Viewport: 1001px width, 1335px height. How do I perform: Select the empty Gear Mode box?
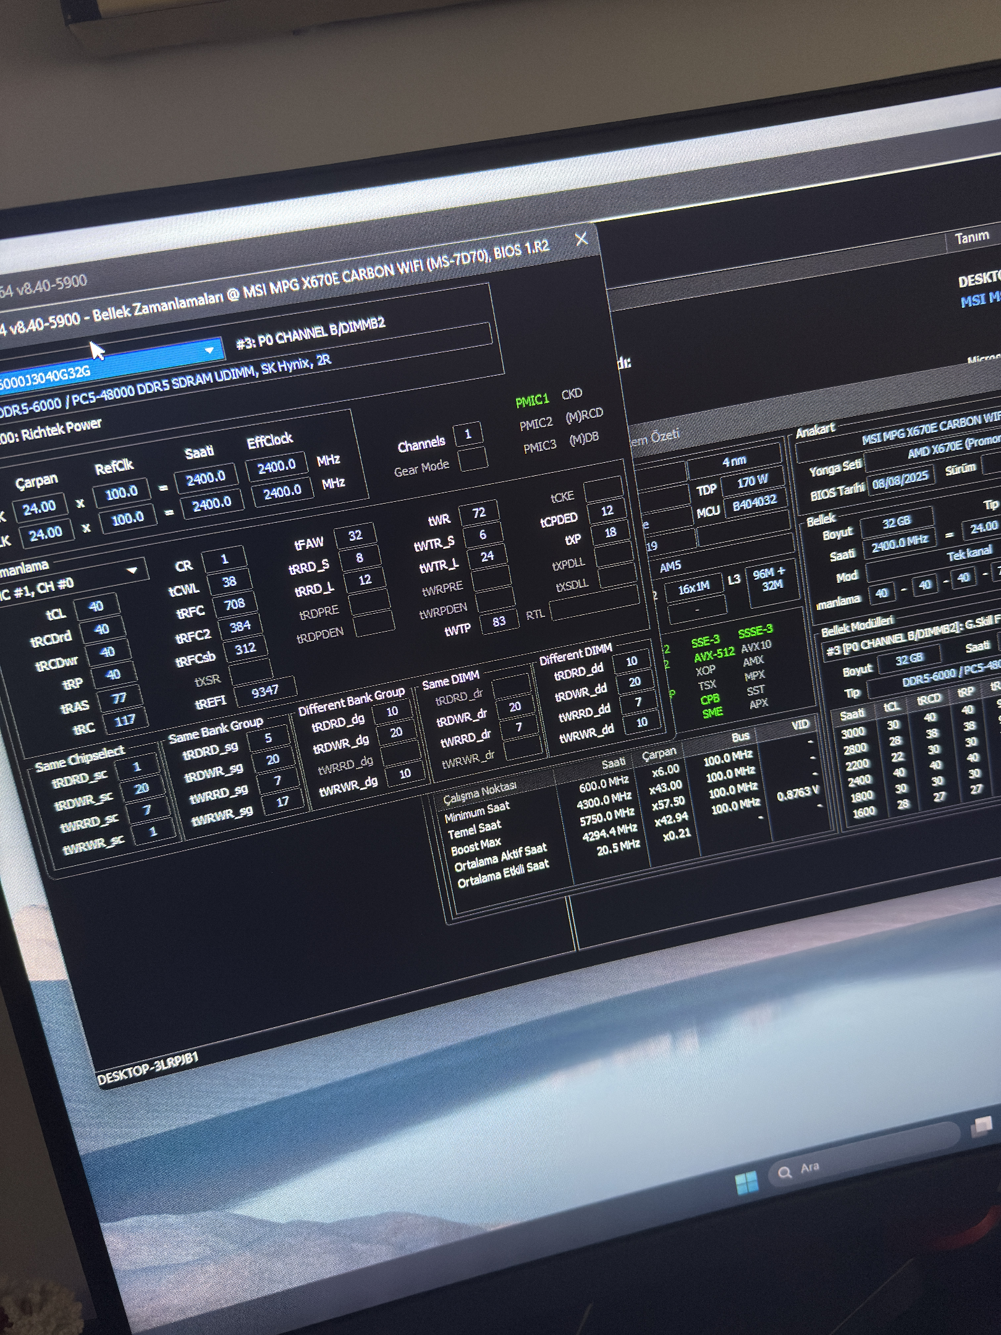pos(473,459)
